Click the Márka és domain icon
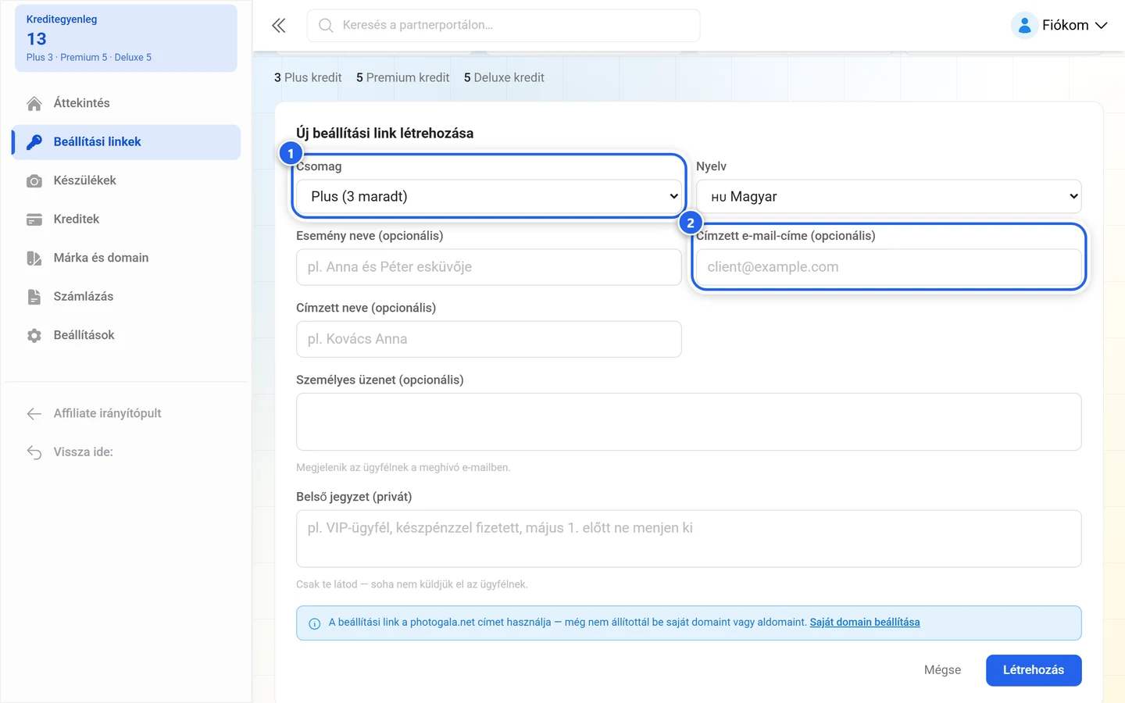The height and width of the screenshot is (703, 1125). pos(34,259)
